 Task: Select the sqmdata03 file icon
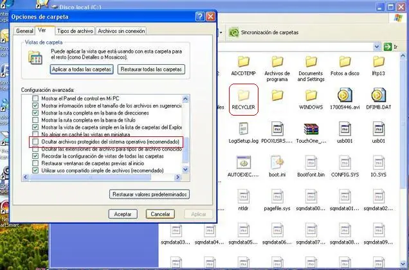(176, 230)
